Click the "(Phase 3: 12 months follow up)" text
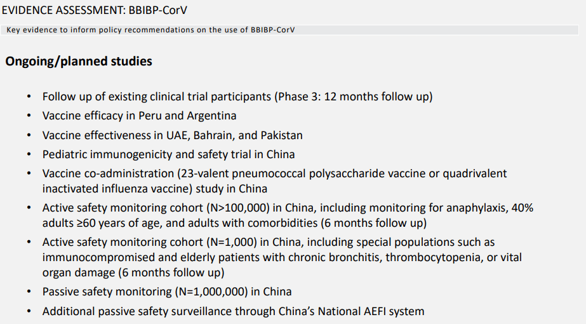The image size is (586, 324). (x=354, y=97)
